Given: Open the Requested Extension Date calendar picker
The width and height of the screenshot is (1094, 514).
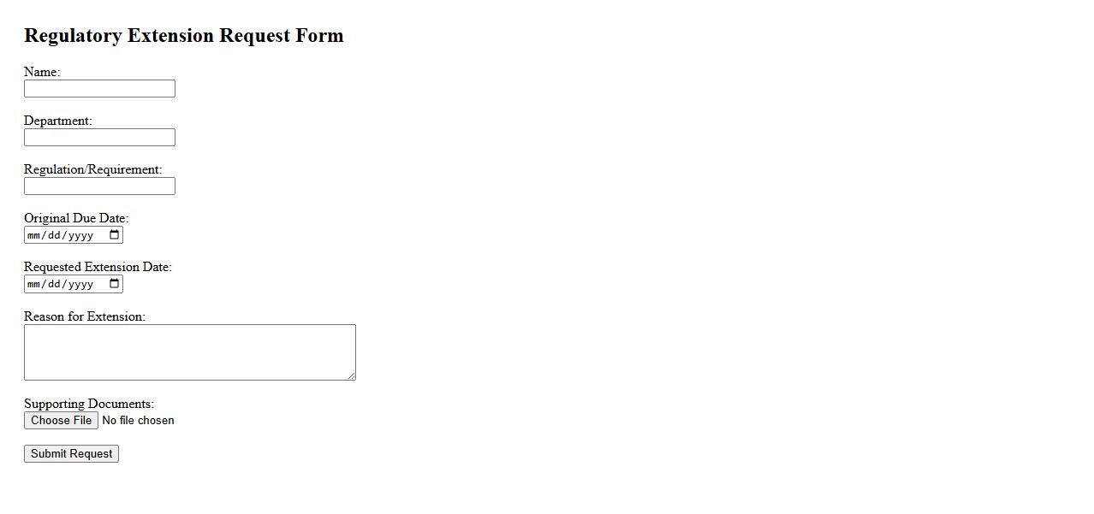Looking at the screenshot, I should pos(115,284).
